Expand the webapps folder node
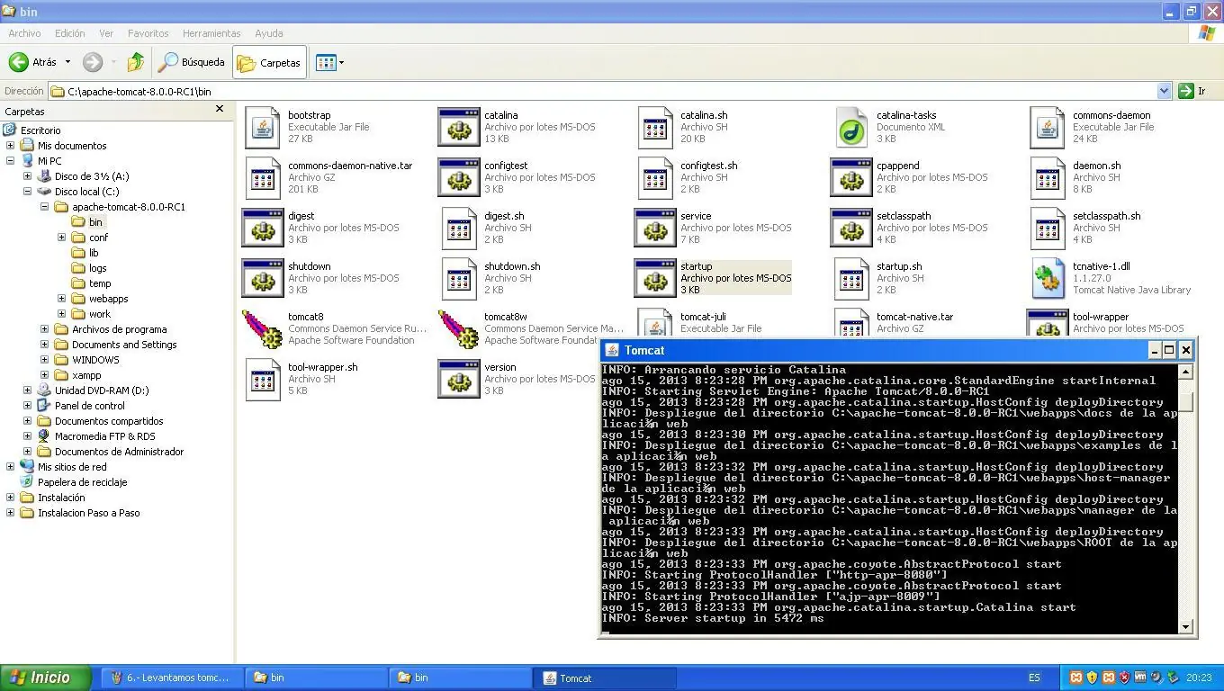1224x691 pixels. click(x=61, y=299)
